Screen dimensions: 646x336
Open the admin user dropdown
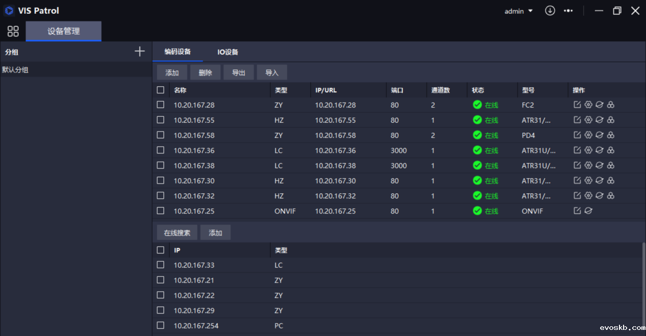coord(519,11)
